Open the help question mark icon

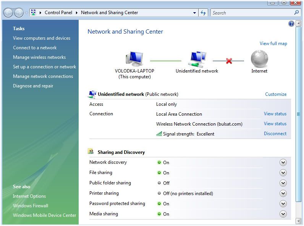(291, 24)
